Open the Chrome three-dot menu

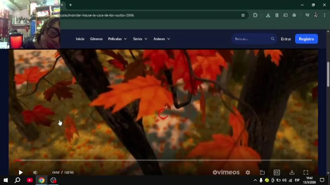click(x=325, y=15)
